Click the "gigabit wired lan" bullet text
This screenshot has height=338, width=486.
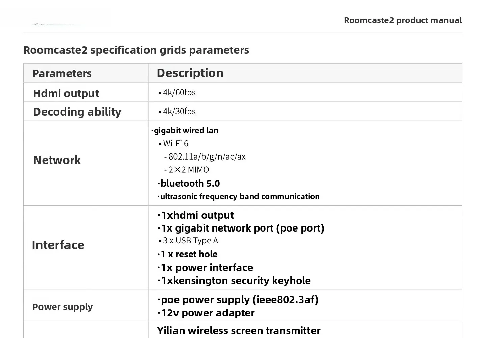point(186,130)
